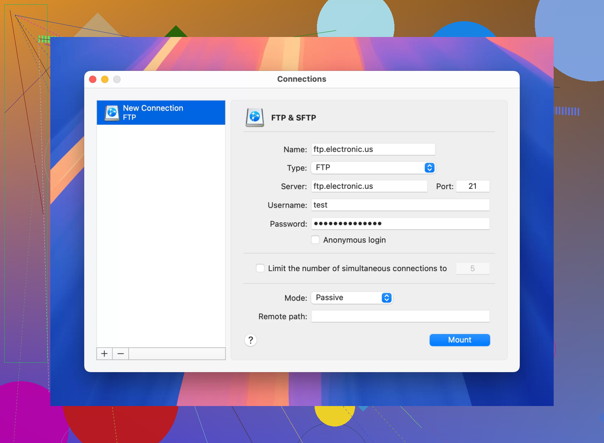Select New Connection FTP in the sidebar list
The image size is (604, 443).
[x=161, y=113]
